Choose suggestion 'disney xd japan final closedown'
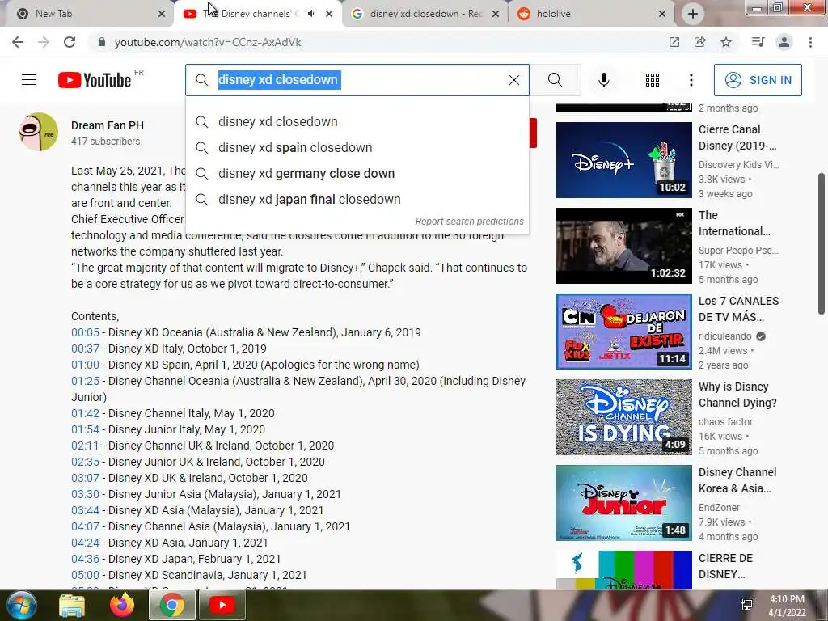This screenshot has height=621, width=828. coord(357,199)
